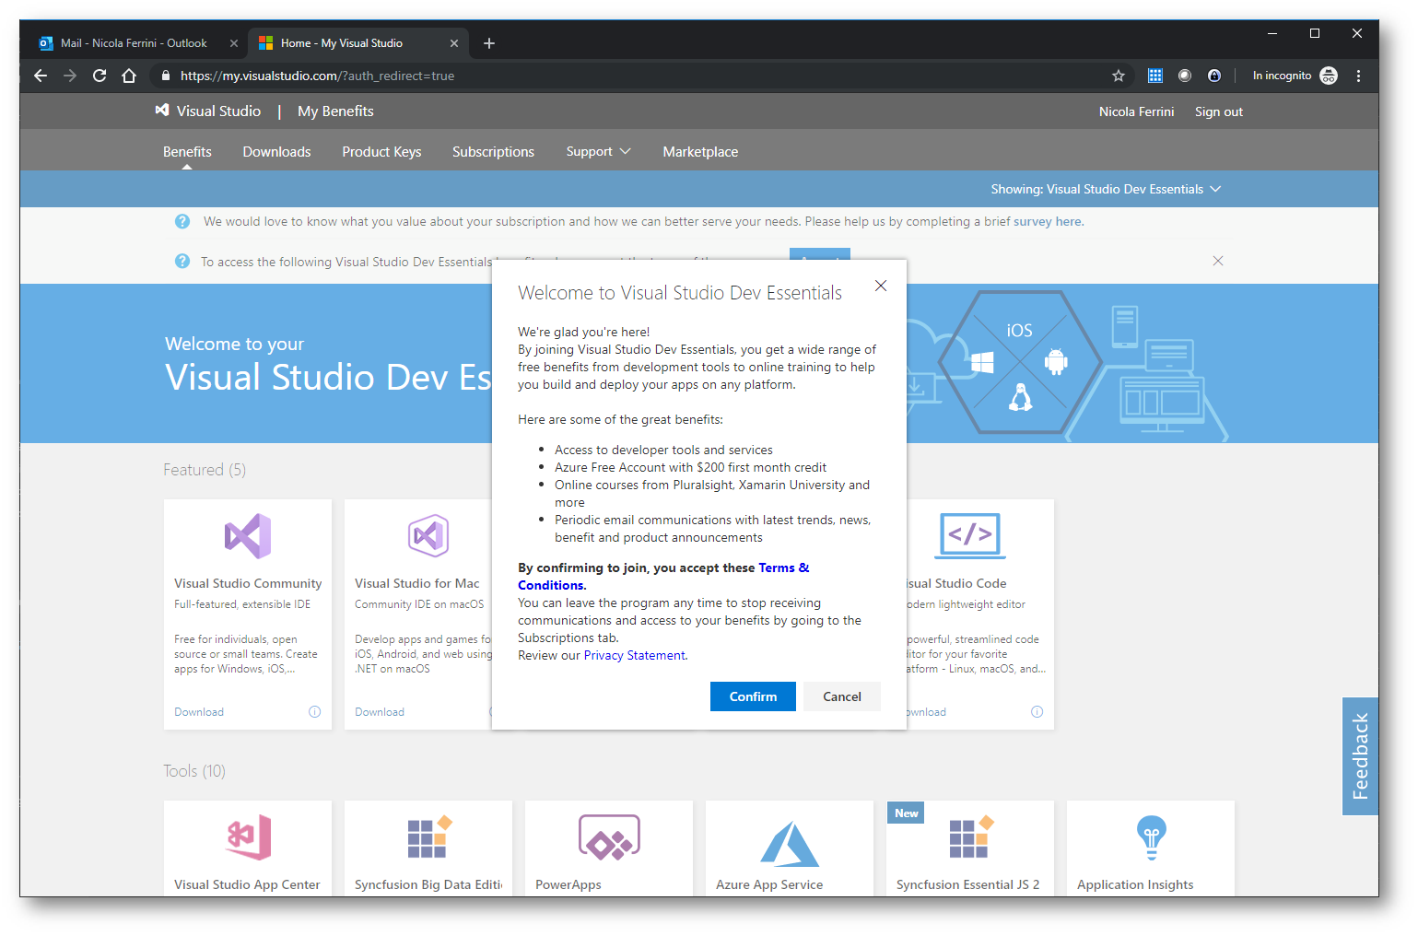
Task: Expand the Support dropdown menu
Action: 598,152
